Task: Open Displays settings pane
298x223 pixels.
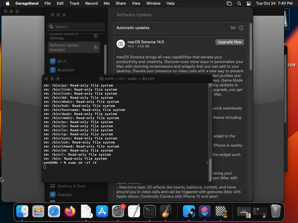Action: click(61, 195)
